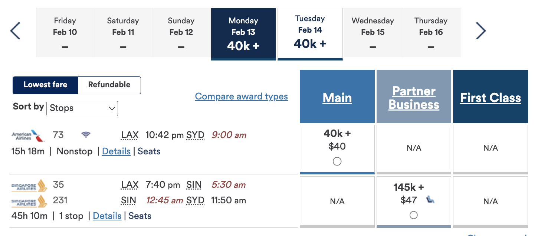View Details for the 1 stop Singapore flight

[107, 216]
